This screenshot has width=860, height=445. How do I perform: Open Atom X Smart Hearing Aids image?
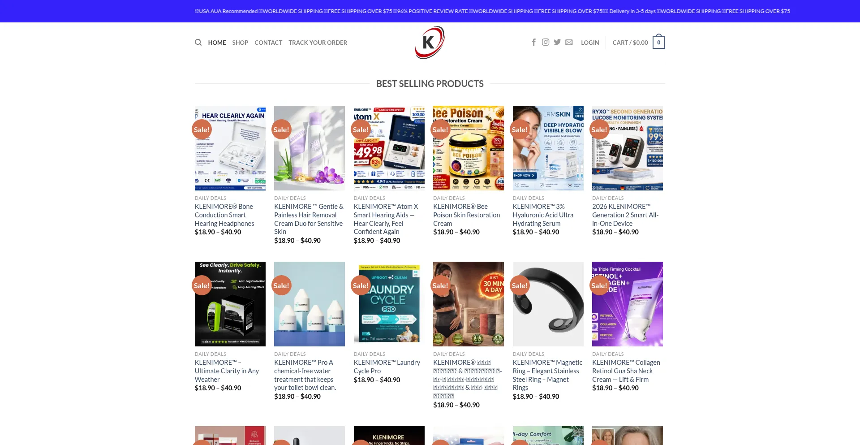[389, 148]
